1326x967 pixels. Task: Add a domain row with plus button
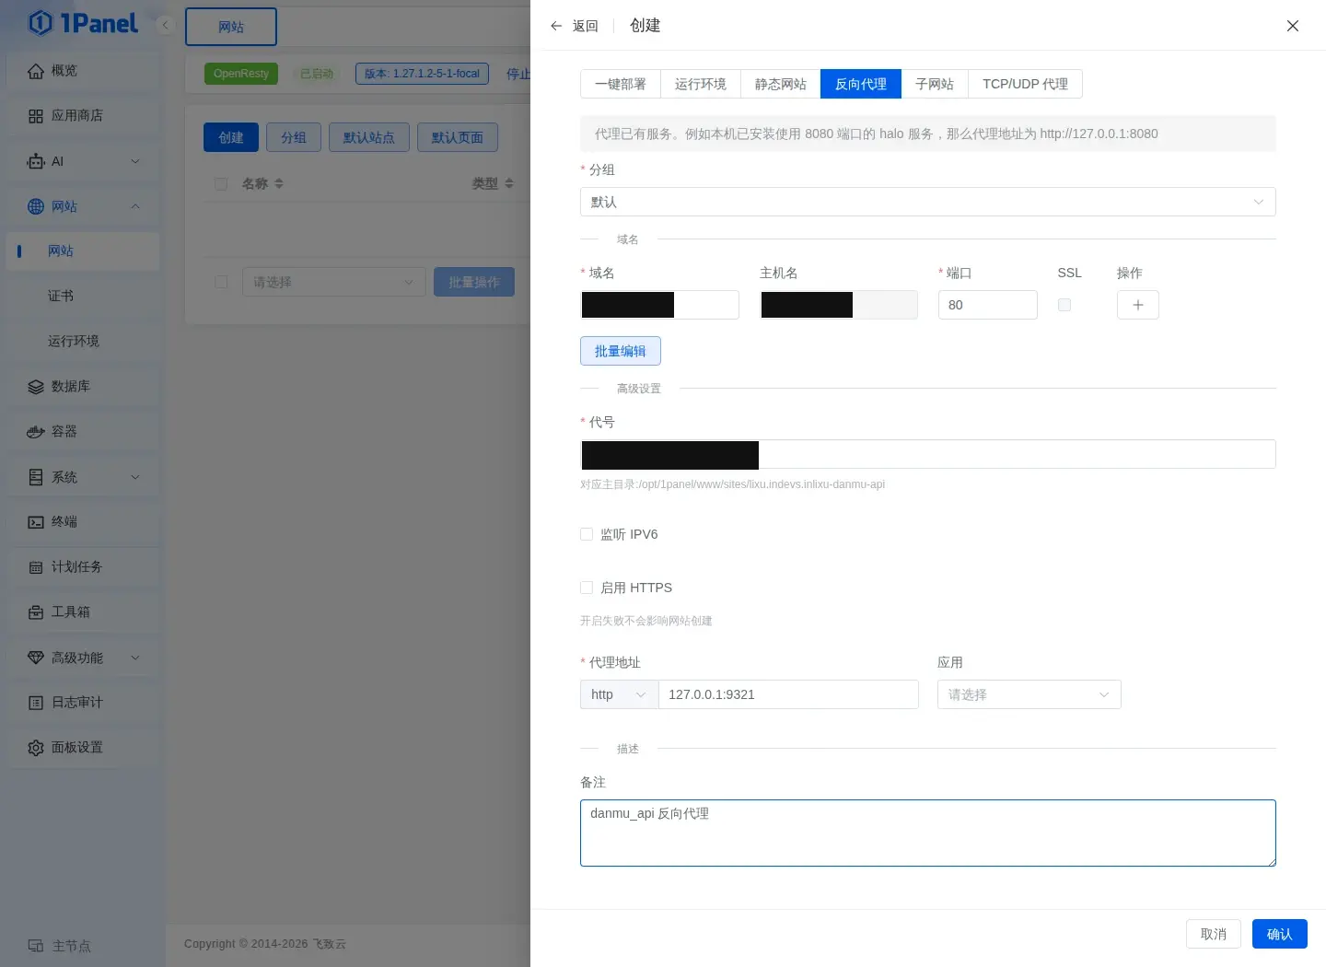(x=1138, y=305)
